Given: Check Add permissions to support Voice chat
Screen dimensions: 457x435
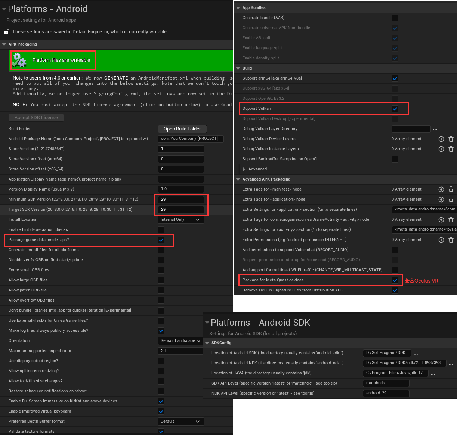Looking at the screenshot, I should coord(395,250).
